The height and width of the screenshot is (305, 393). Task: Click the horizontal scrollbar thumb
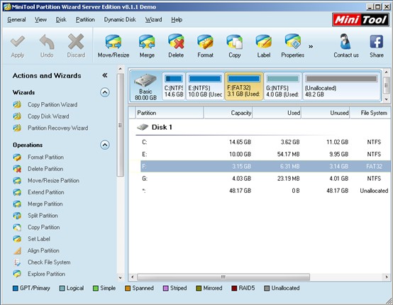pos(223,277)
